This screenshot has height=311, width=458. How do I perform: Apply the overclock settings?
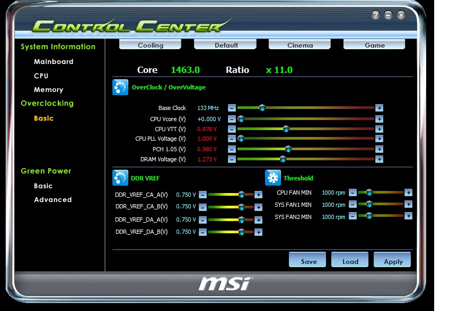click(x=392, y=259)
